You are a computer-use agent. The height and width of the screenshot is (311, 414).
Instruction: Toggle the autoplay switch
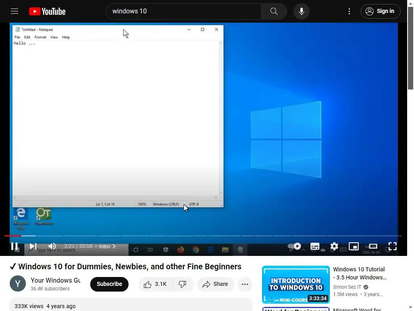coord(294,246)
